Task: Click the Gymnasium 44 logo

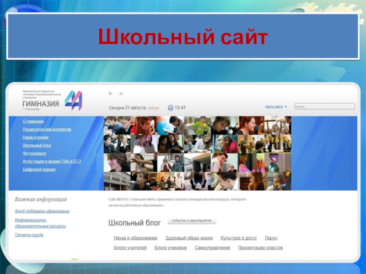Action: [73, 100]
